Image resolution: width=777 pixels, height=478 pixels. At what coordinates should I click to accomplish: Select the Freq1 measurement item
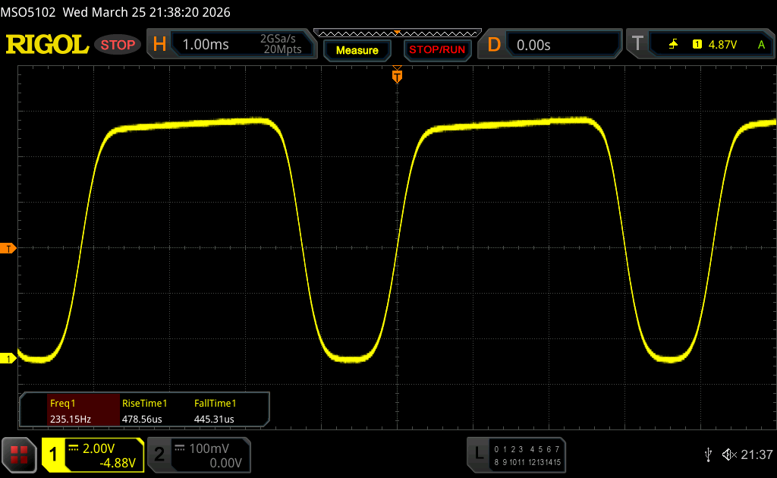pos(69,410)
